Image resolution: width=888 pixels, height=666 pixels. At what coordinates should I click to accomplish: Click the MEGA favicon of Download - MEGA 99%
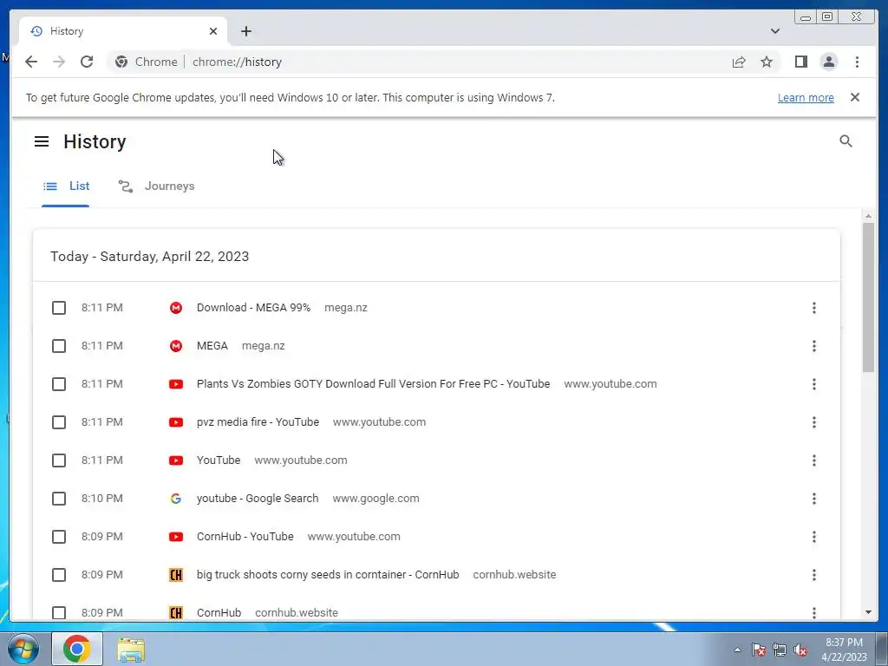pyautogui.click(x=176, y=308)
